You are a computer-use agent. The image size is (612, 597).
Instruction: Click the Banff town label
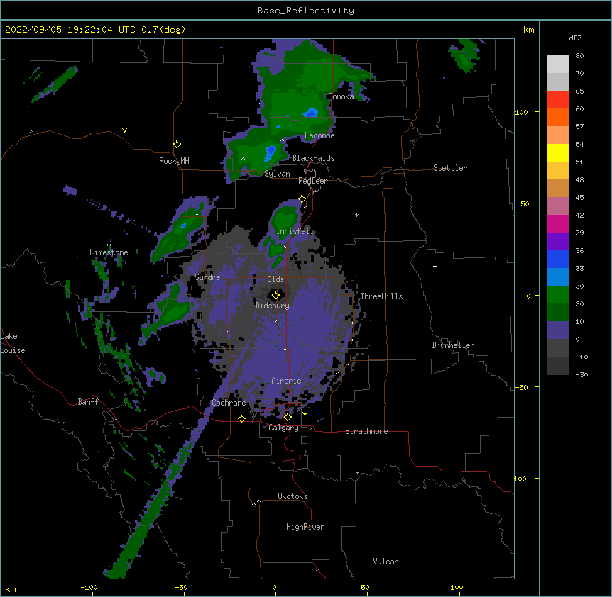click(x=88, y=402)
